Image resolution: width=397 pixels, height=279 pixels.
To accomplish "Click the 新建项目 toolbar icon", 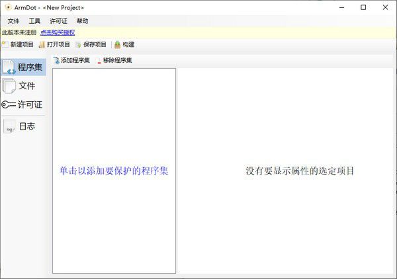I will (x=5, y=44).
